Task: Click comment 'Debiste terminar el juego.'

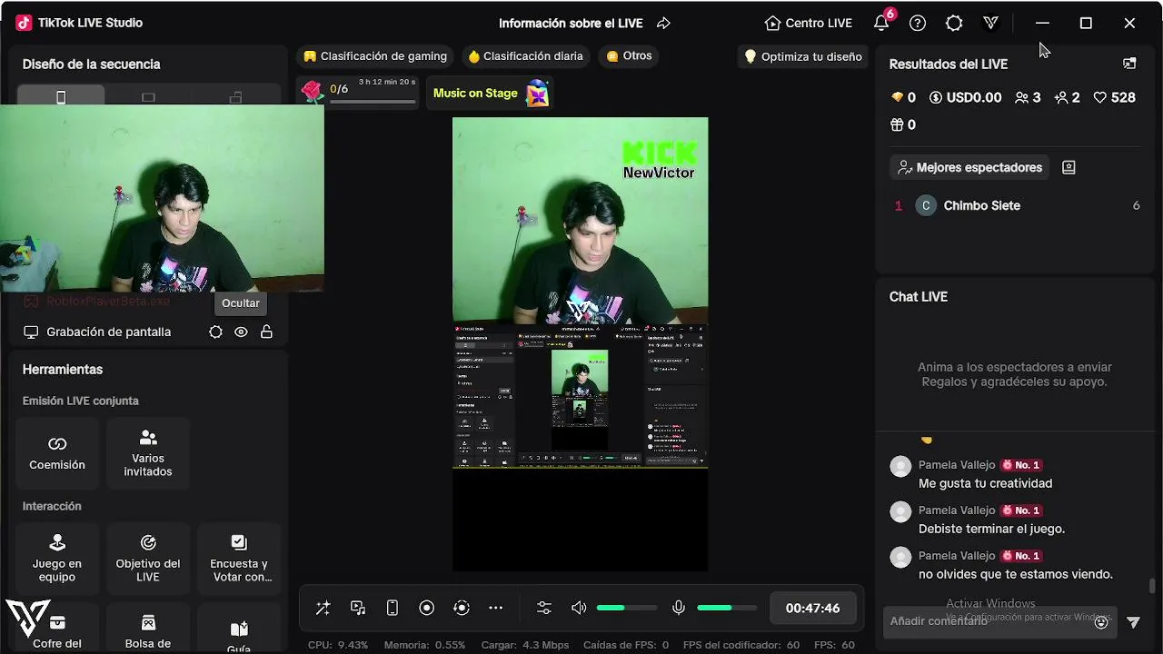Action: pos(991,529)
